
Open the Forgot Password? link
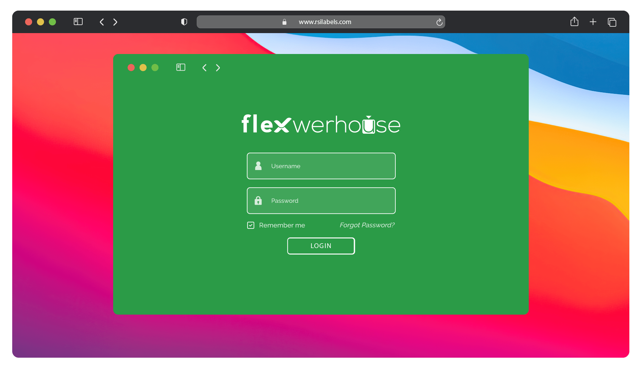[367, 225]
